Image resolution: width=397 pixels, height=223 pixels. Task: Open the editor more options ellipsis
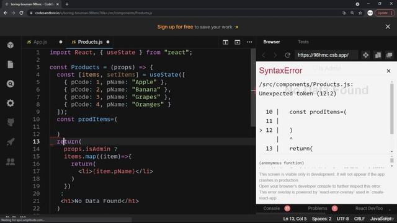point(249,42)
